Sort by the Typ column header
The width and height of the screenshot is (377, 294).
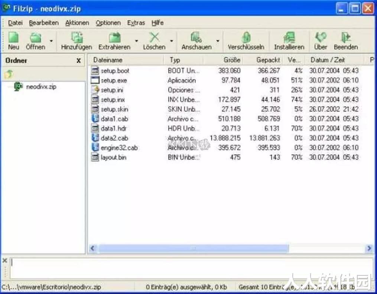coord(184,60)
